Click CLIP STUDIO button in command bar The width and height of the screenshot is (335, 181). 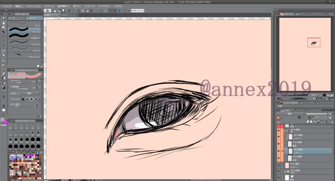[137, 10]
